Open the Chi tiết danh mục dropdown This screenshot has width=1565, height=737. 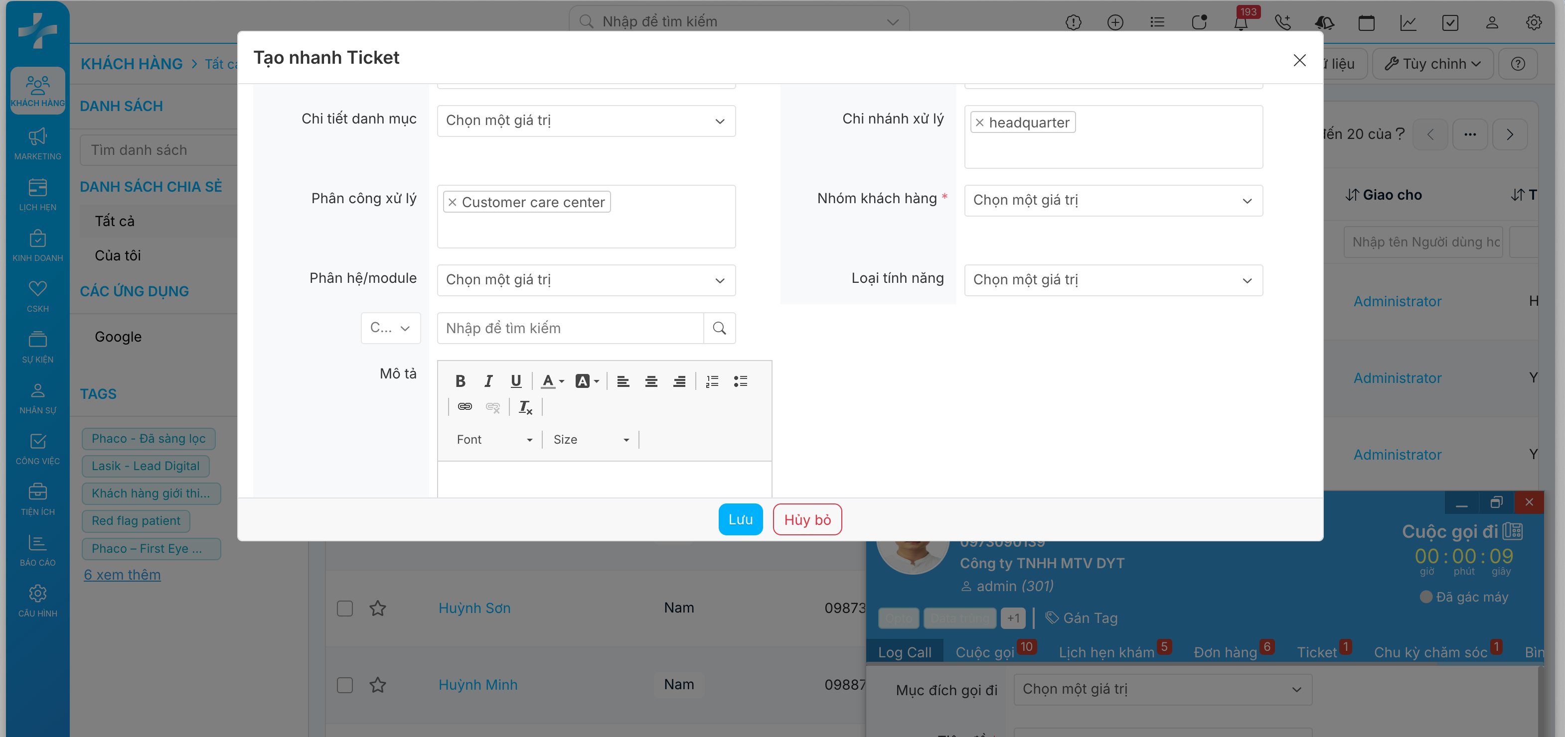586,121
